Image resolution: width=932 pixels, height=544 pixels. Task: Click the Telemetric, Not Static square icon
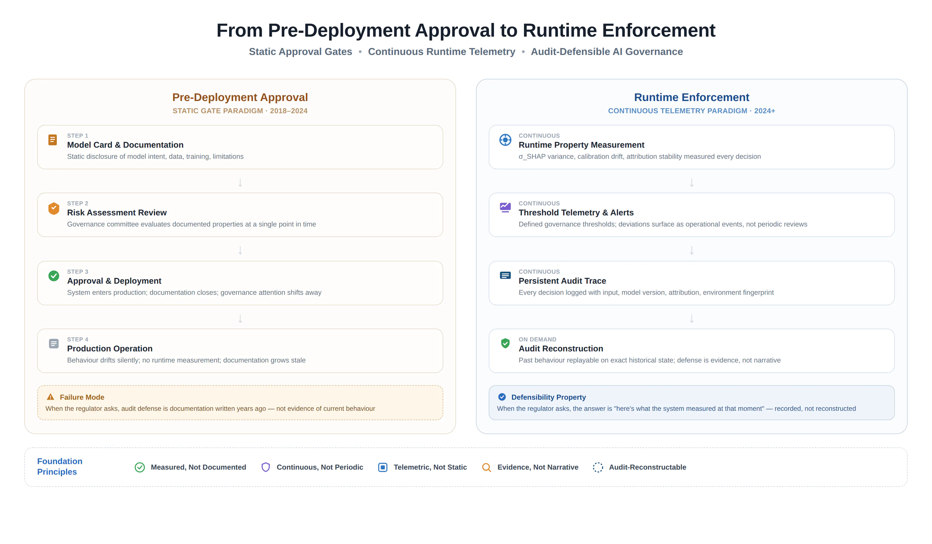(x=383, y=467)
